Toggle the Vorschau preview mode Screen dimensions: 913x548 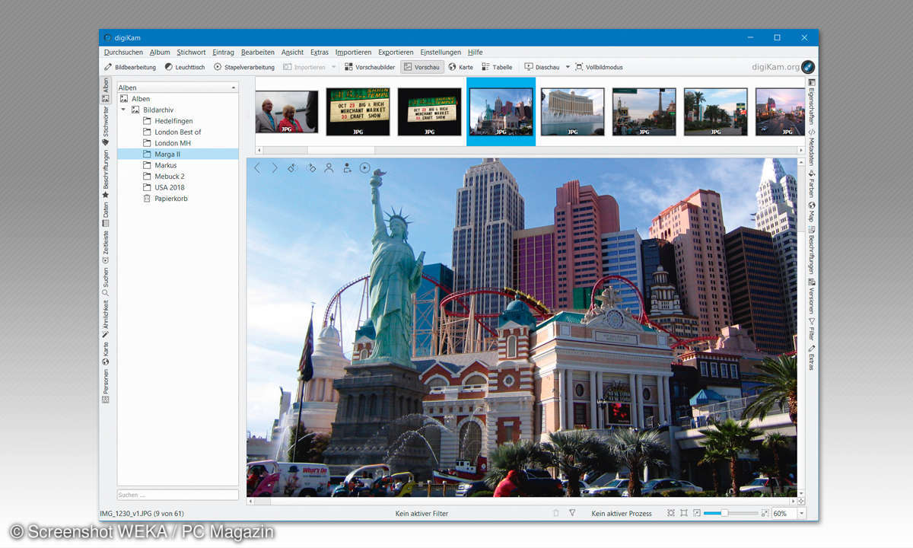(x=422, y=67)
